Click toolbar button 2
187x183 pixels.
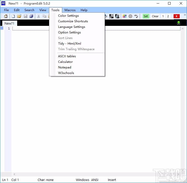pyautogui.click(x=168, y=16)
